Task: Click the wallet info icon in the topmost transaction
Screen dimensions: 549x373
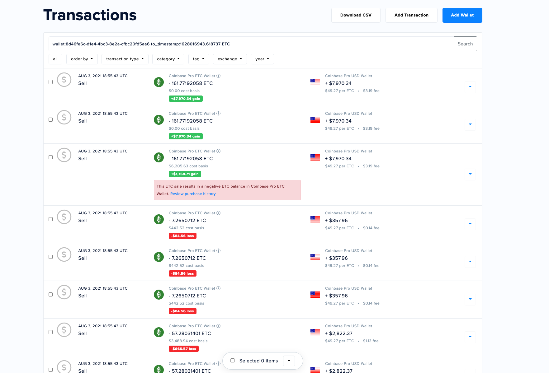Action: [x=219, y=76]
